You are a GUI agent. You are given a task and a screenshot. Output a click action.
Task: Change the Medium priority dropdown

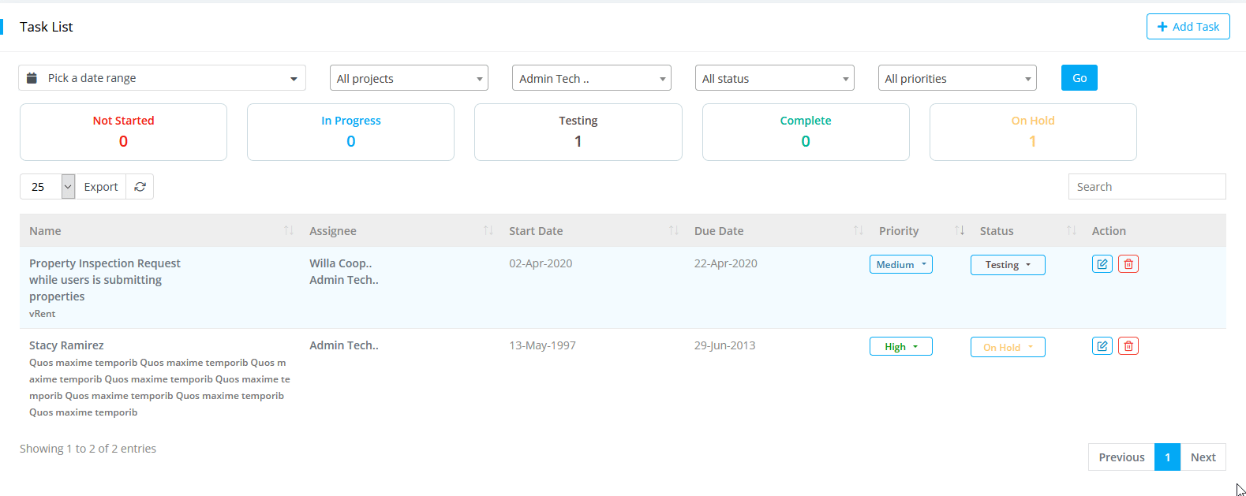[900, 265]
